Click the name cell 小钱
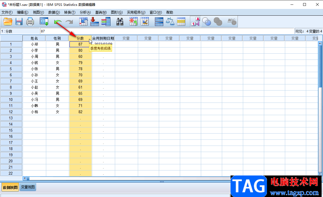The height and width of the screenshot is (197, 323). [34, 63]
